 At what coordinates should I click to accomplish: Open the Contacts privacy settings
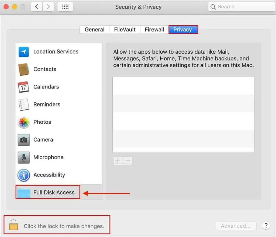[24, 69]
